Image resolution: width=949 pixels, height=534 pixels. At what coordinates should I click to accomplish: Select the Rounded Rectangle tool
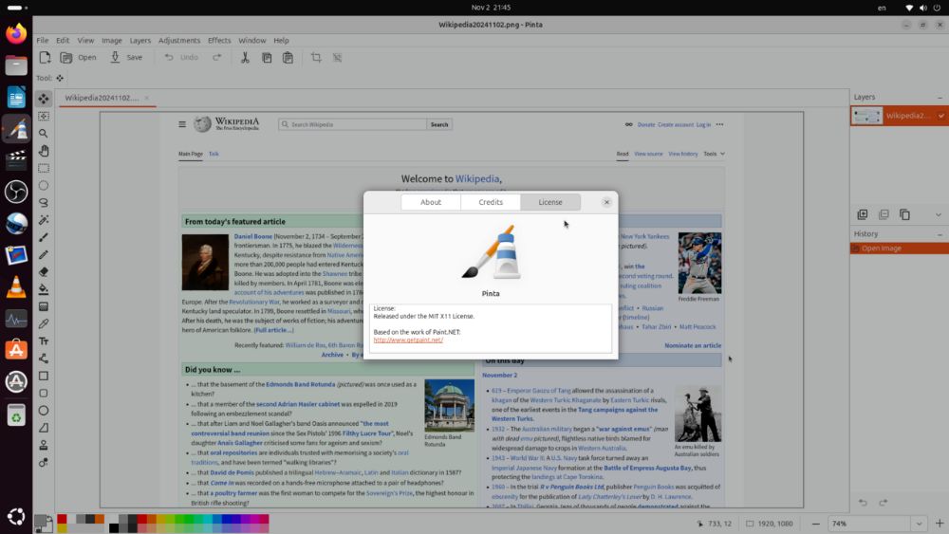point(44,393)
